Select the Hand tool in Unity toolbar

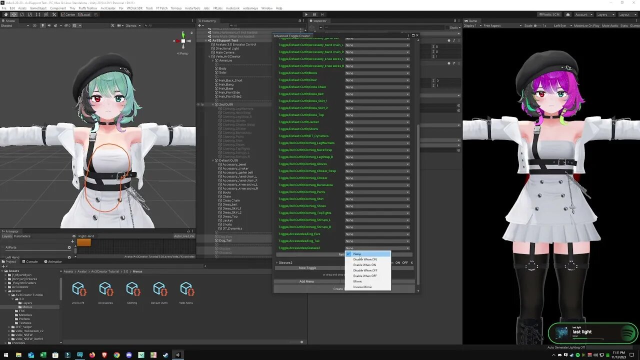(x=5, y=14)
